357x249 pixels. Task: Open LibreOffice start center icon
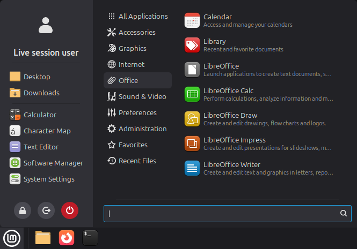point(192,70)
